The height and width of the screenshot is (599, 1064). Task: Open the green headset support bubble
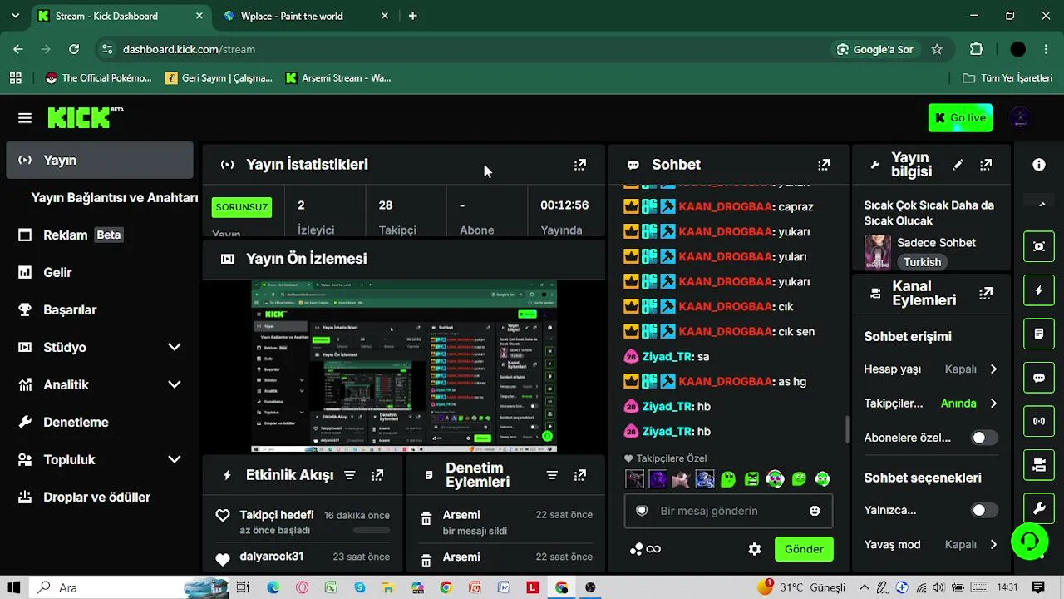(1030, 542)
